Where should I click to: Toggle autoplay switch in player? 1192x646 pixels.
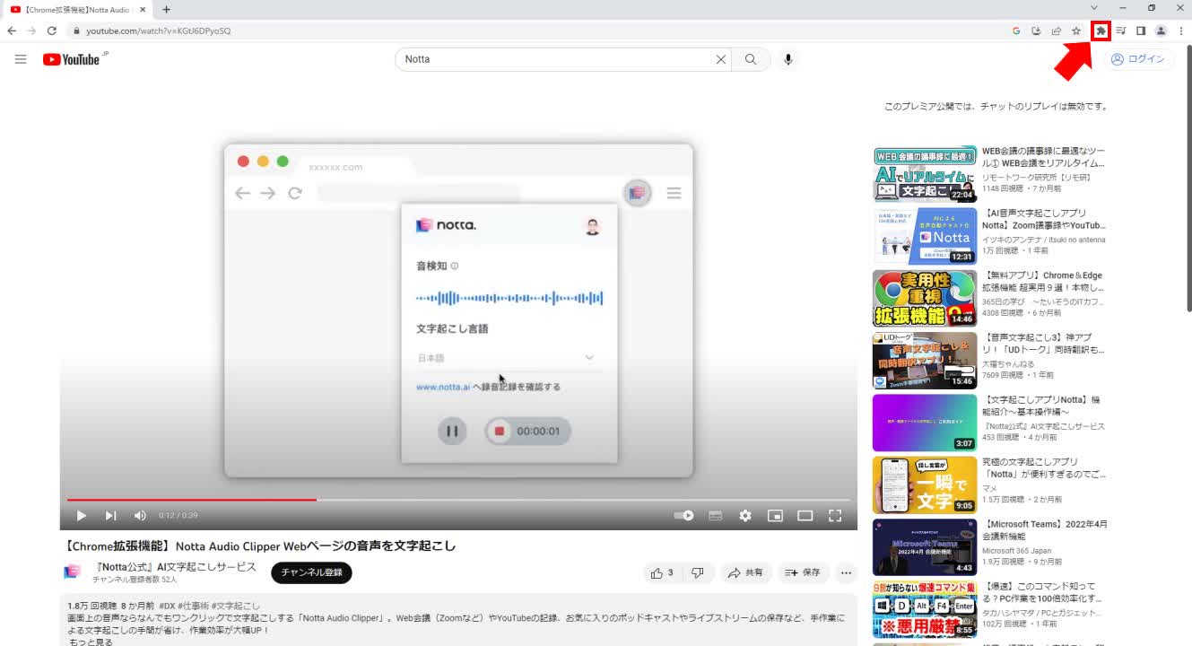pos(684,515)
